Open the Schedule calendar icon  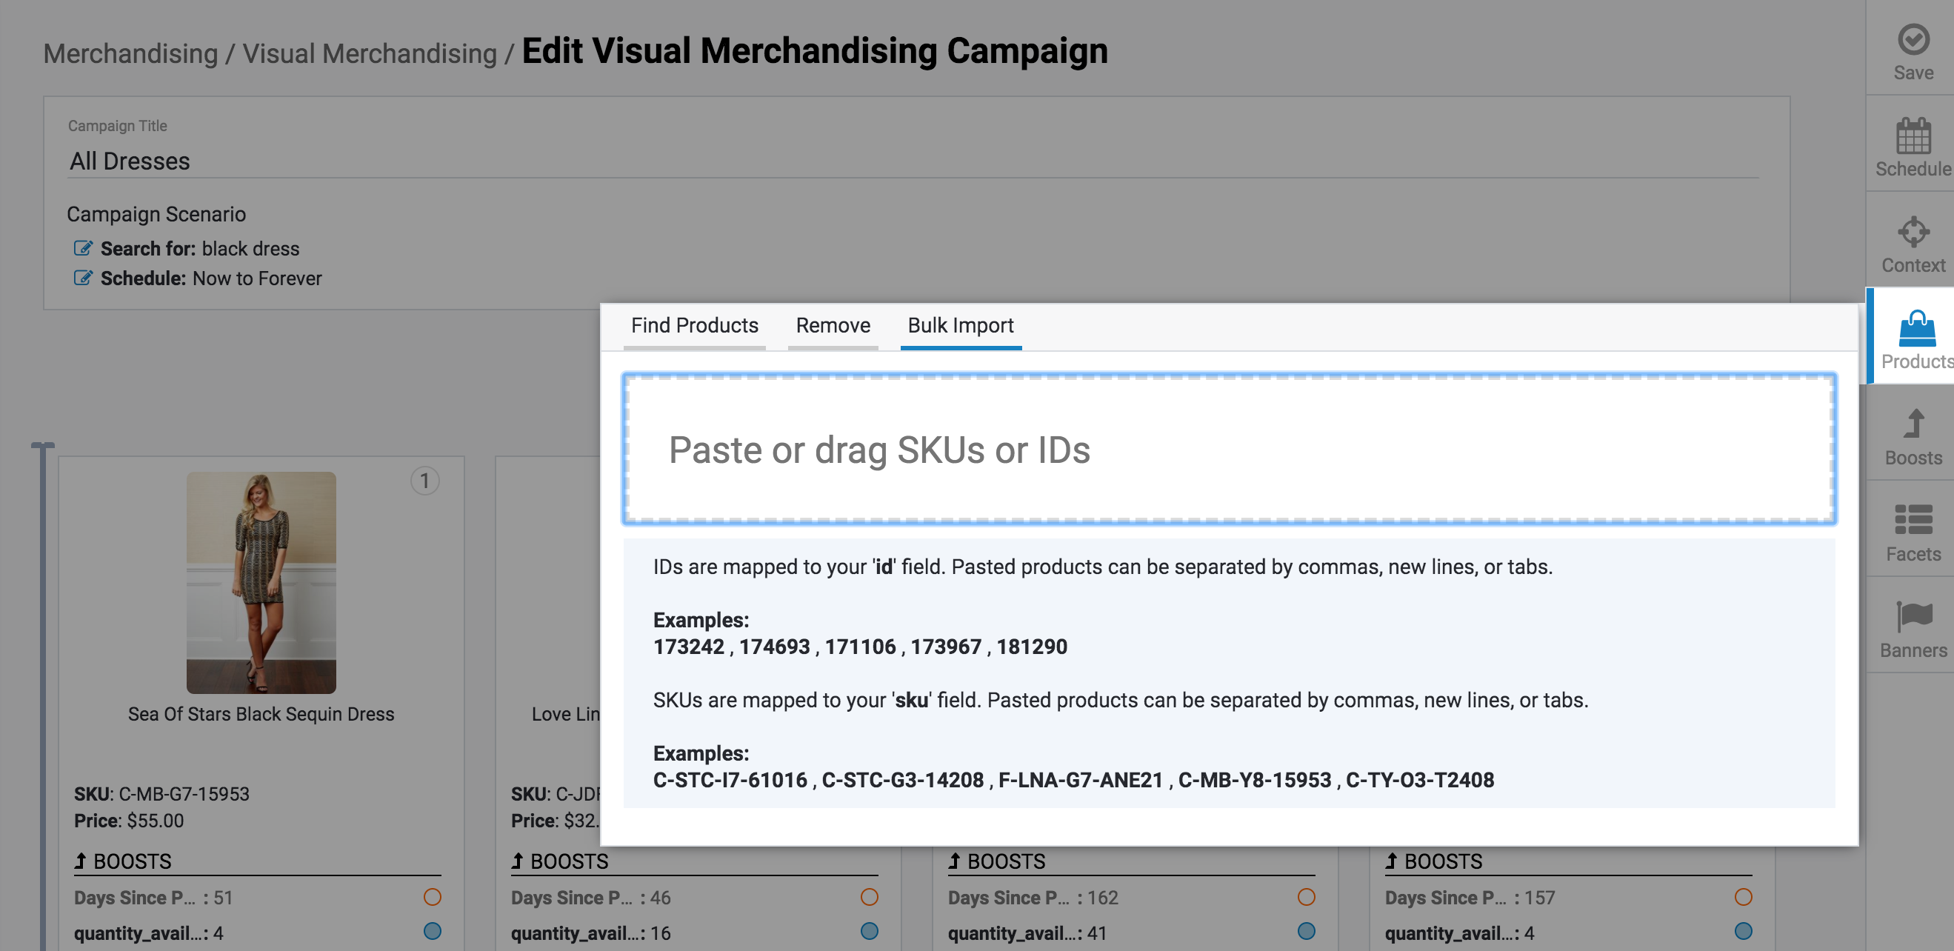[1913, 137]
